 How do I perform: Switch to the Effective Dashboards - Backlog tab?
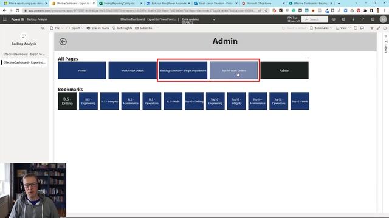pyautogui.click(x=311, y=4)
